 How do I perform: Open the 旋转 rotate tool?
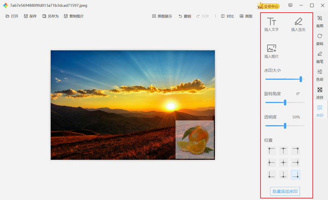pos(320,39)
